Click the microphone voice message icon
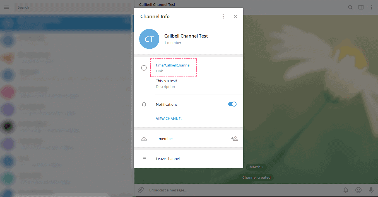The height and width of the screenshot is (197, 378). click(x=371, y=190)
